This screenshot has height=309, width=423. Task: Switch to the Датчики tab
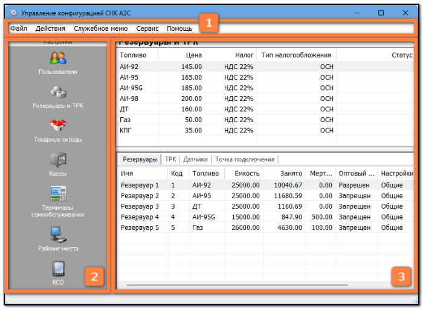[195, 159]
